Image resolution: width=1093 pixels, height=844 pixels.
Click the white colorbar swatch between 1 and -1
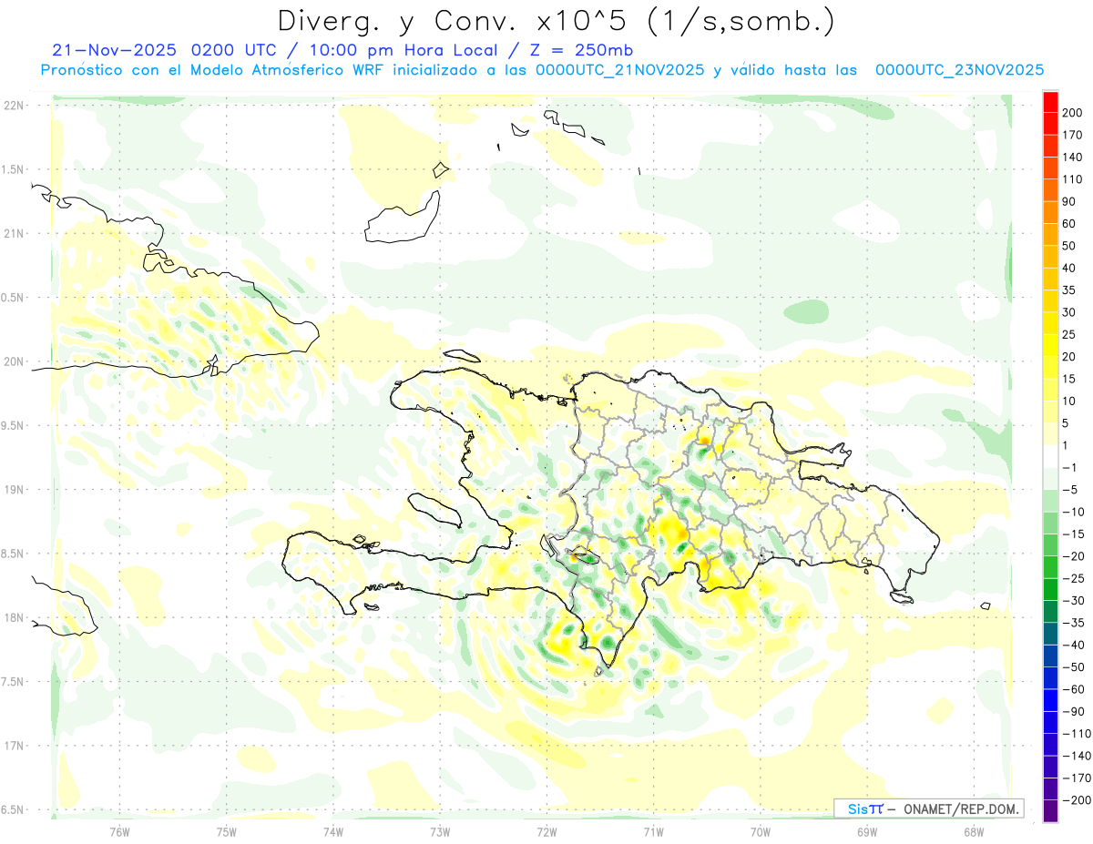click(1050, 456)
